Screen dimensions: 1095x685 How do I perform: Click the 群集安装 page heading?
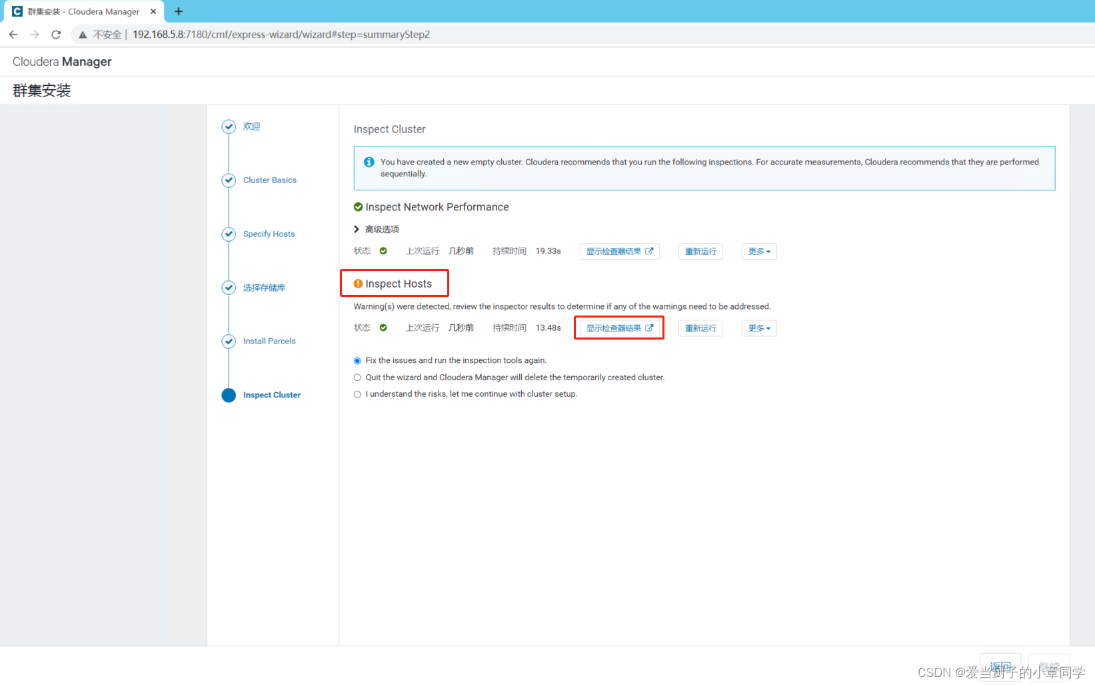[41, 91]
